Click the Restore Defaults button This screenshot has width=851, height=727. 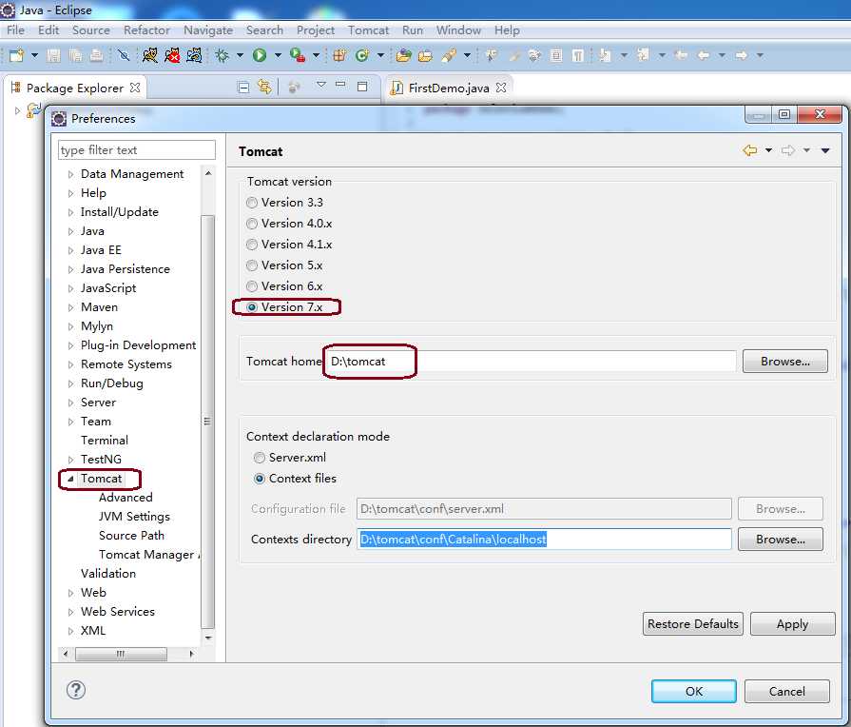pyautogui.click(x=692, y=624)
